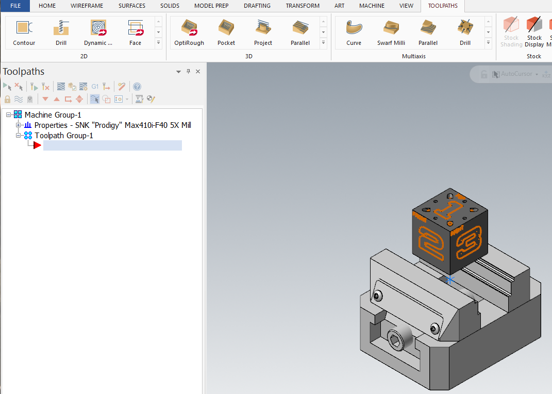
Task: Collapse the Machine Group-1 node
Action: [8, 115]
